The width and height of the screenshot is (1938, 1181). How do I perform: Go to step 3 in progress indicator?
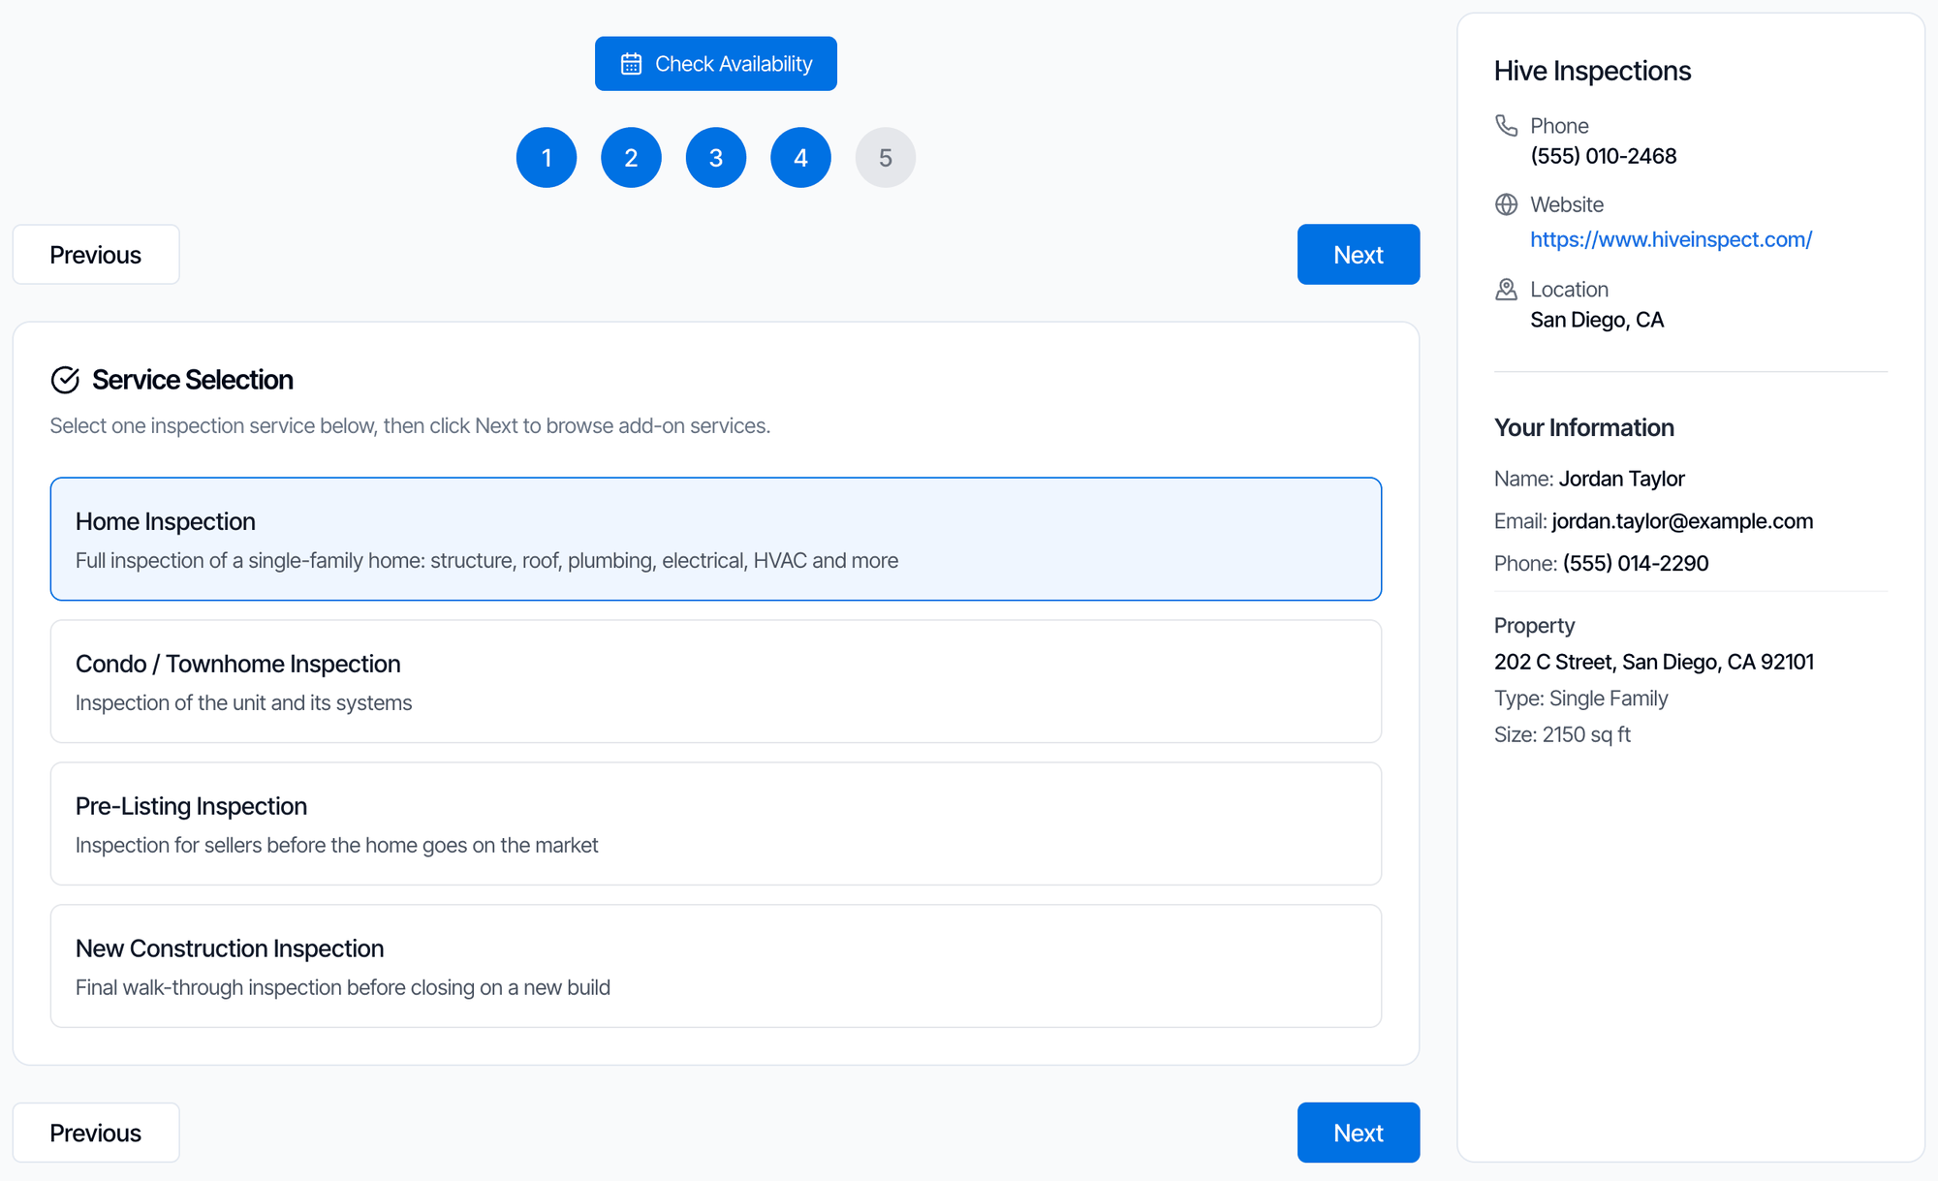pyautogui.click(x=716, y=157)
